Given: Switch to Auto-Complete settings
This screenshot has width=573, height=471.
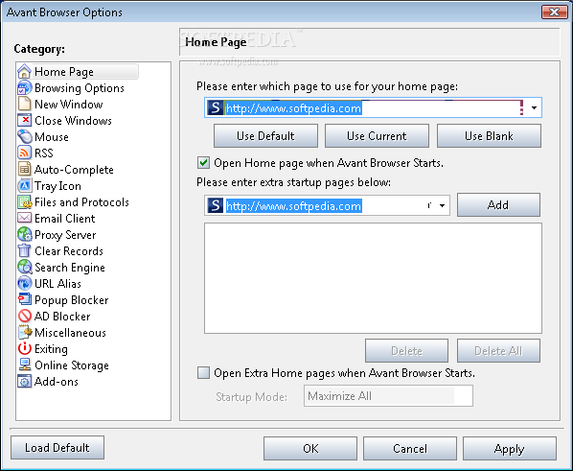Looking at the screenshot, I should pos(74,170).
